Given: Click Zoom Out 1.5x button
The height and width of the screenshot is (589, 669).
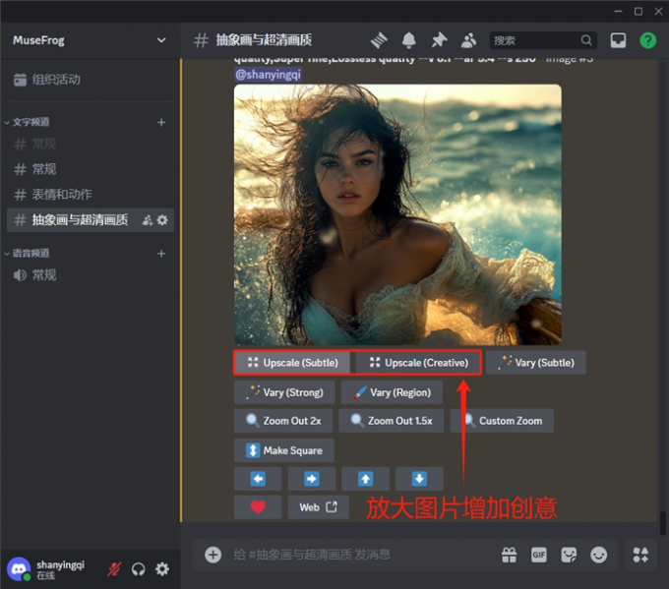Looking at the screenshot, I should (392, 421).
